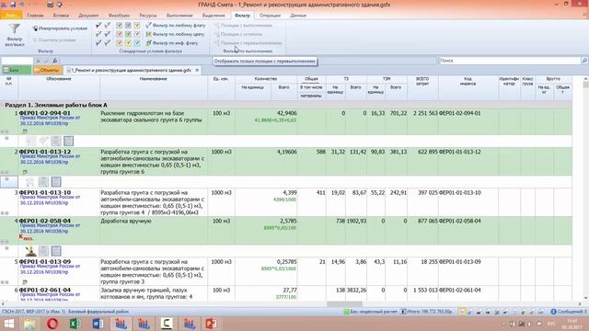Enable Фильтр по любому флагу
The height and width of the screenshot is (331, 589).
pos(175,25)
